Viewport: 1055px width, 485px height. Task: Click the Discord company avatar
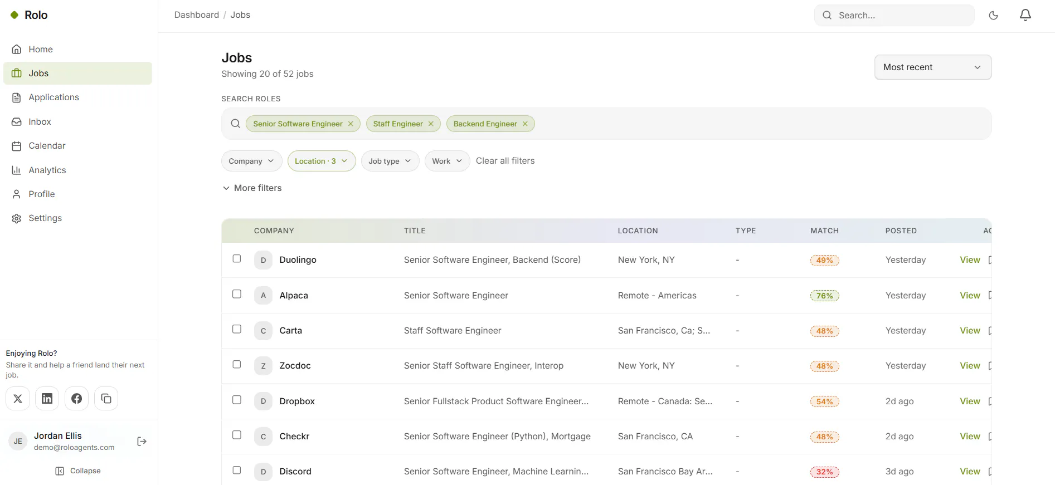[x=264, y=472]
